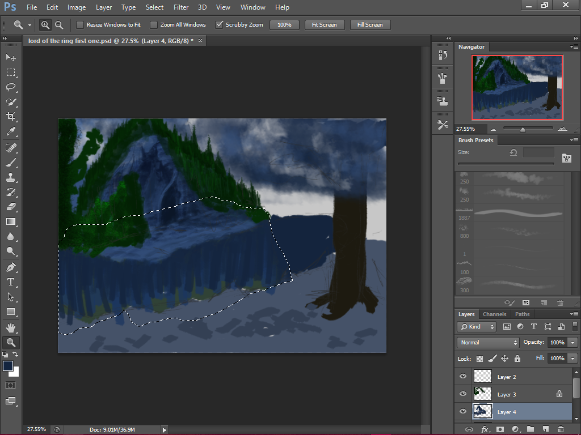The height and width of the screenshot is (435, 581).
Task: Hide Layer 4 with eye icon
Action: 463,411
